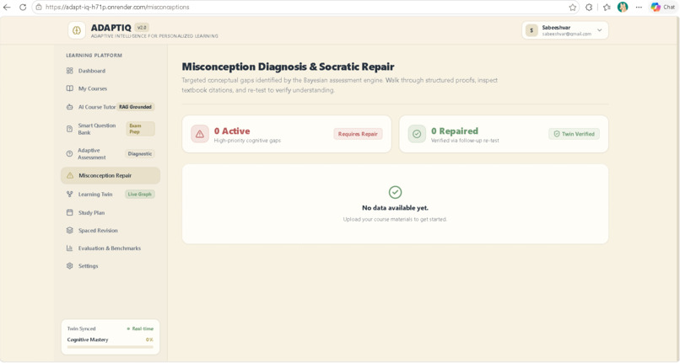Click the S user avatar
This screenshot has width=680, height=363.
532,30
